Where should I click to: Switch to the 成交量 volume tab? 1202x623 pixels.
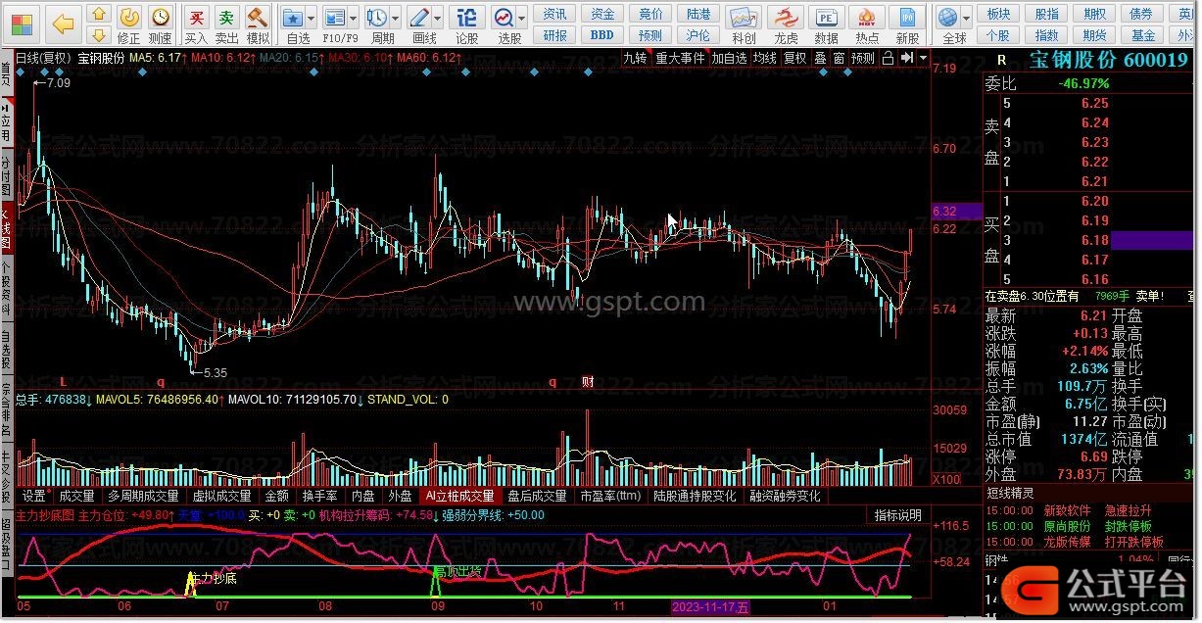(x=76, y=496)
